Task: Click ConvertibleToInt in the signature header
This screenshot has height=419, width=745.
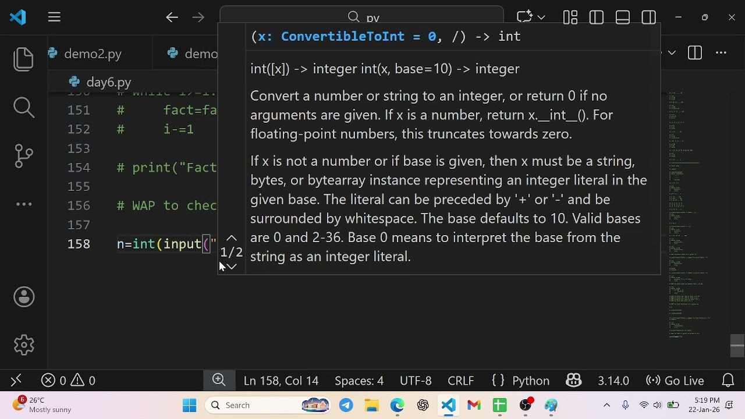Action: (342, 36)
